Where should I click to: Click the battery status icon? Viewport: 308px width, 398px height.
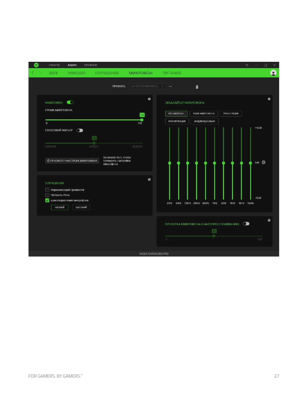click(197, 87)
